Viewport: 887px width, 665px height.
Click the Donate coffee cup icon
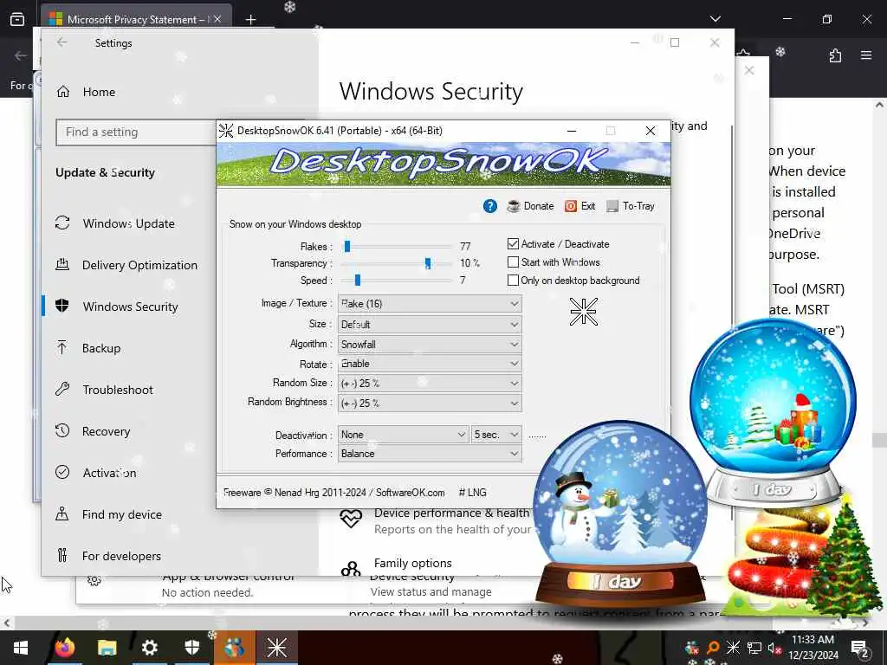(x=514, y=206)
